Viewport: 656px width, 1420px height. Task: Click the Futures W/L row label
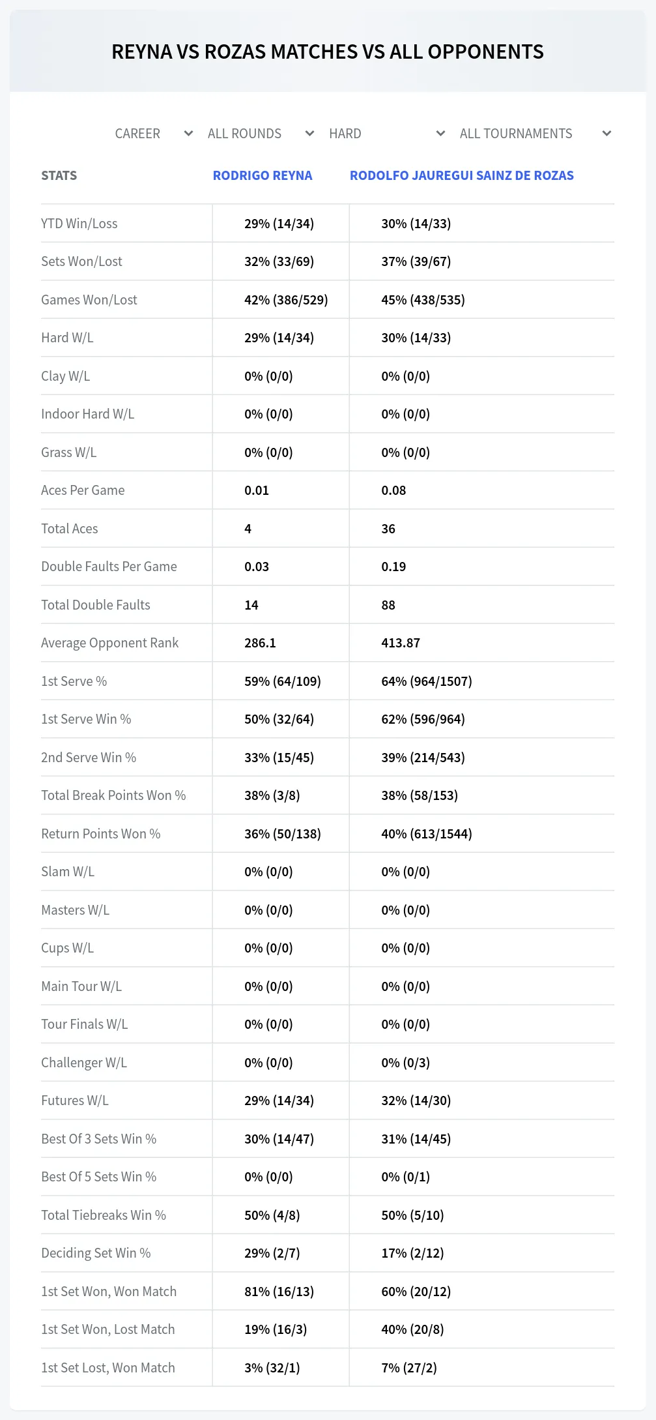(75, 1101)
